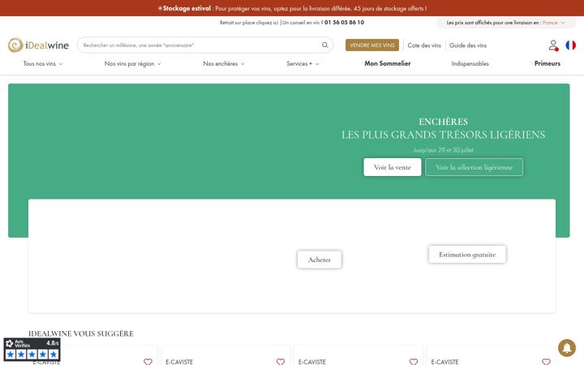Open Mon Sommelier menu item
Viewport: 584px width, 365px height.
tap(388, 63)
